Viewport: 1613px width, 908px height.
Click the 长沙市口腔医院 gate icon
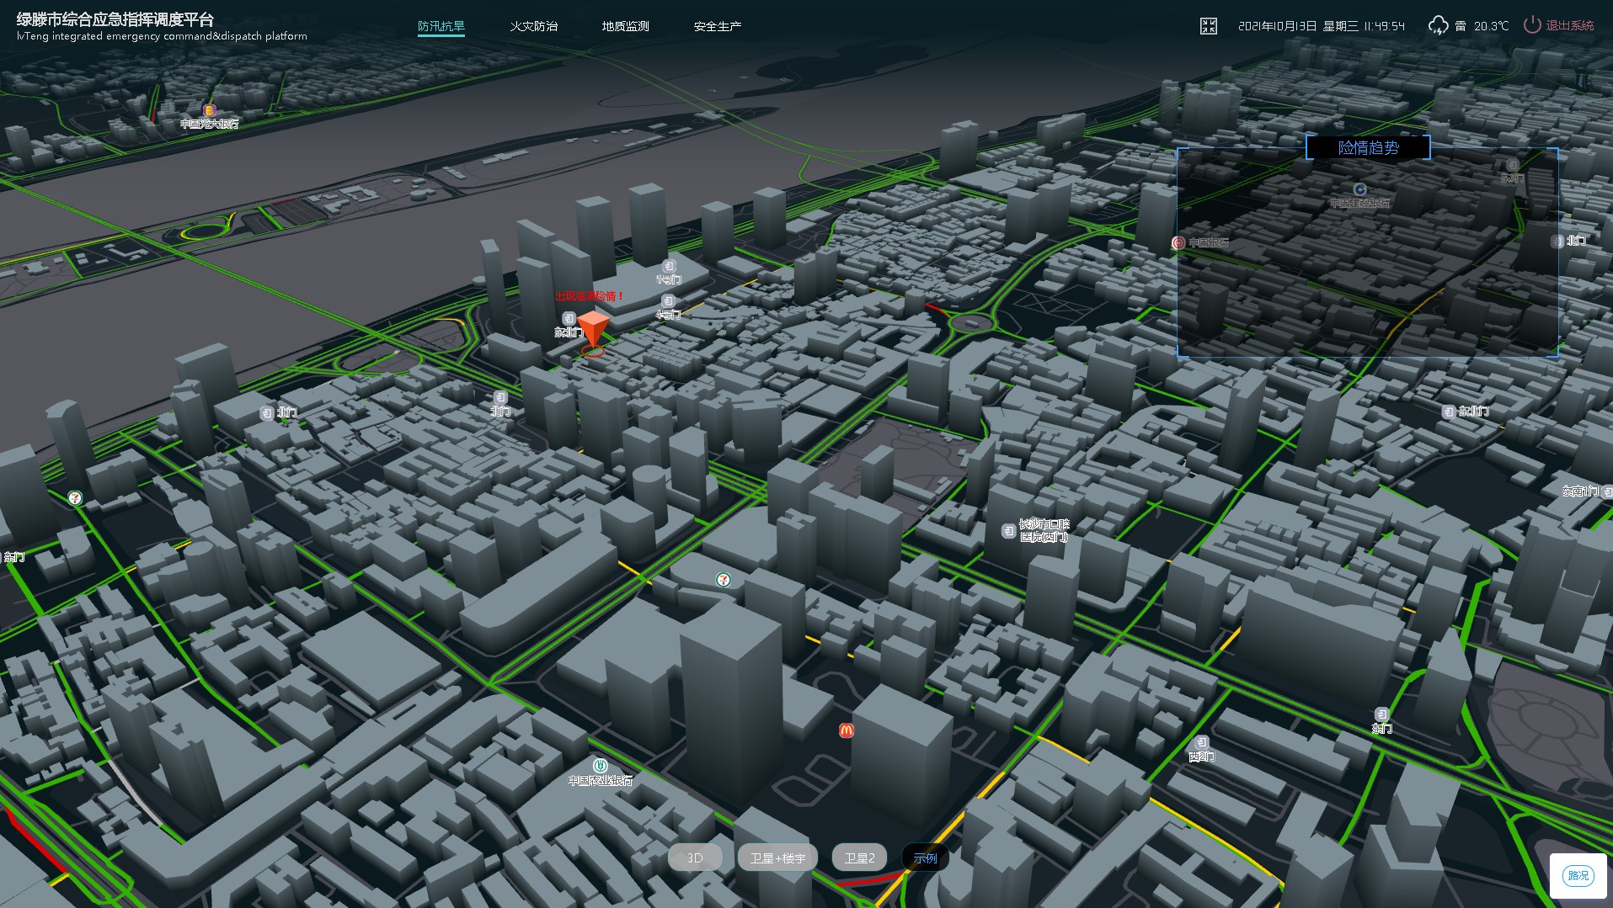[1008, 531]
